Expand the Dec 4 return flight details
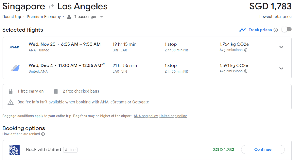Screen dimensions: 294x160 pyautogui.click(x=281, y=68)
